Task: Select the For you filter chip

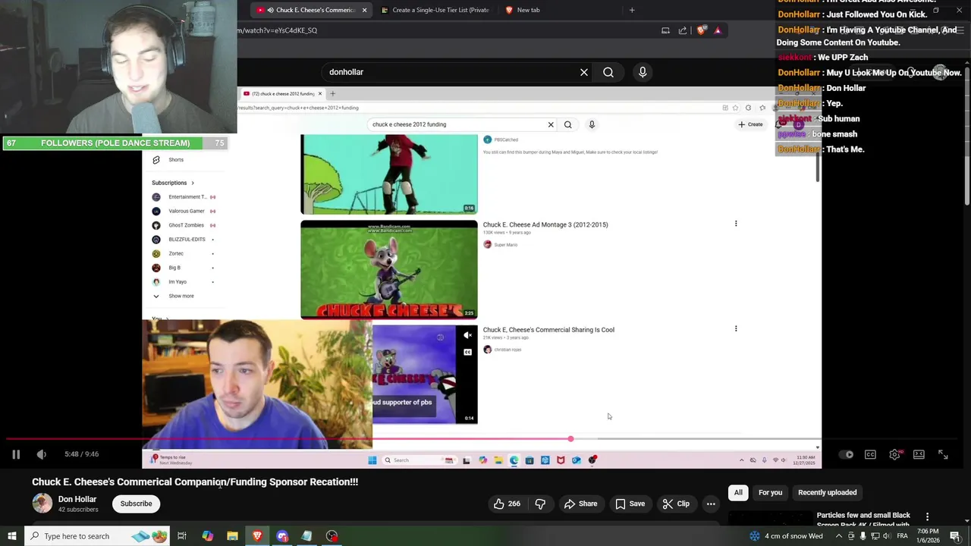Action: pos(770,493)
